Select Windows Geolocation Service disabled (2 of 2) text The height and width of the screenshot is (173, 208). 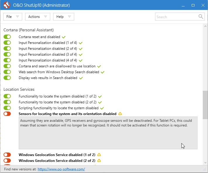(x=57, y=161)
